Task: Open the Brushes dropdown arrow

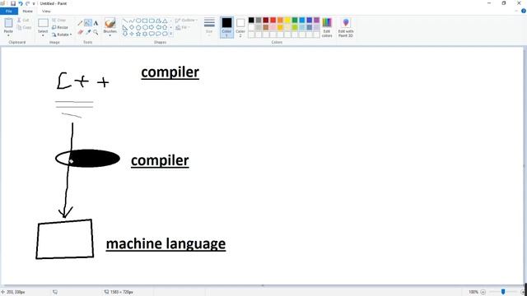Action: [110, 35]
